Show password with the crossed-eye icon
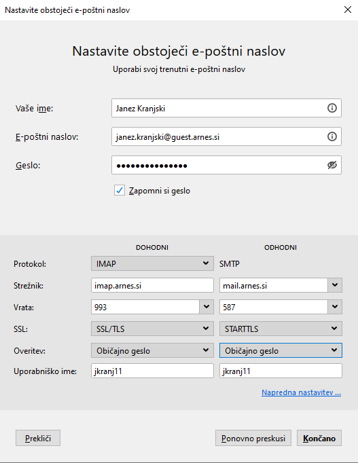358x463 pixels. point(332,165)
